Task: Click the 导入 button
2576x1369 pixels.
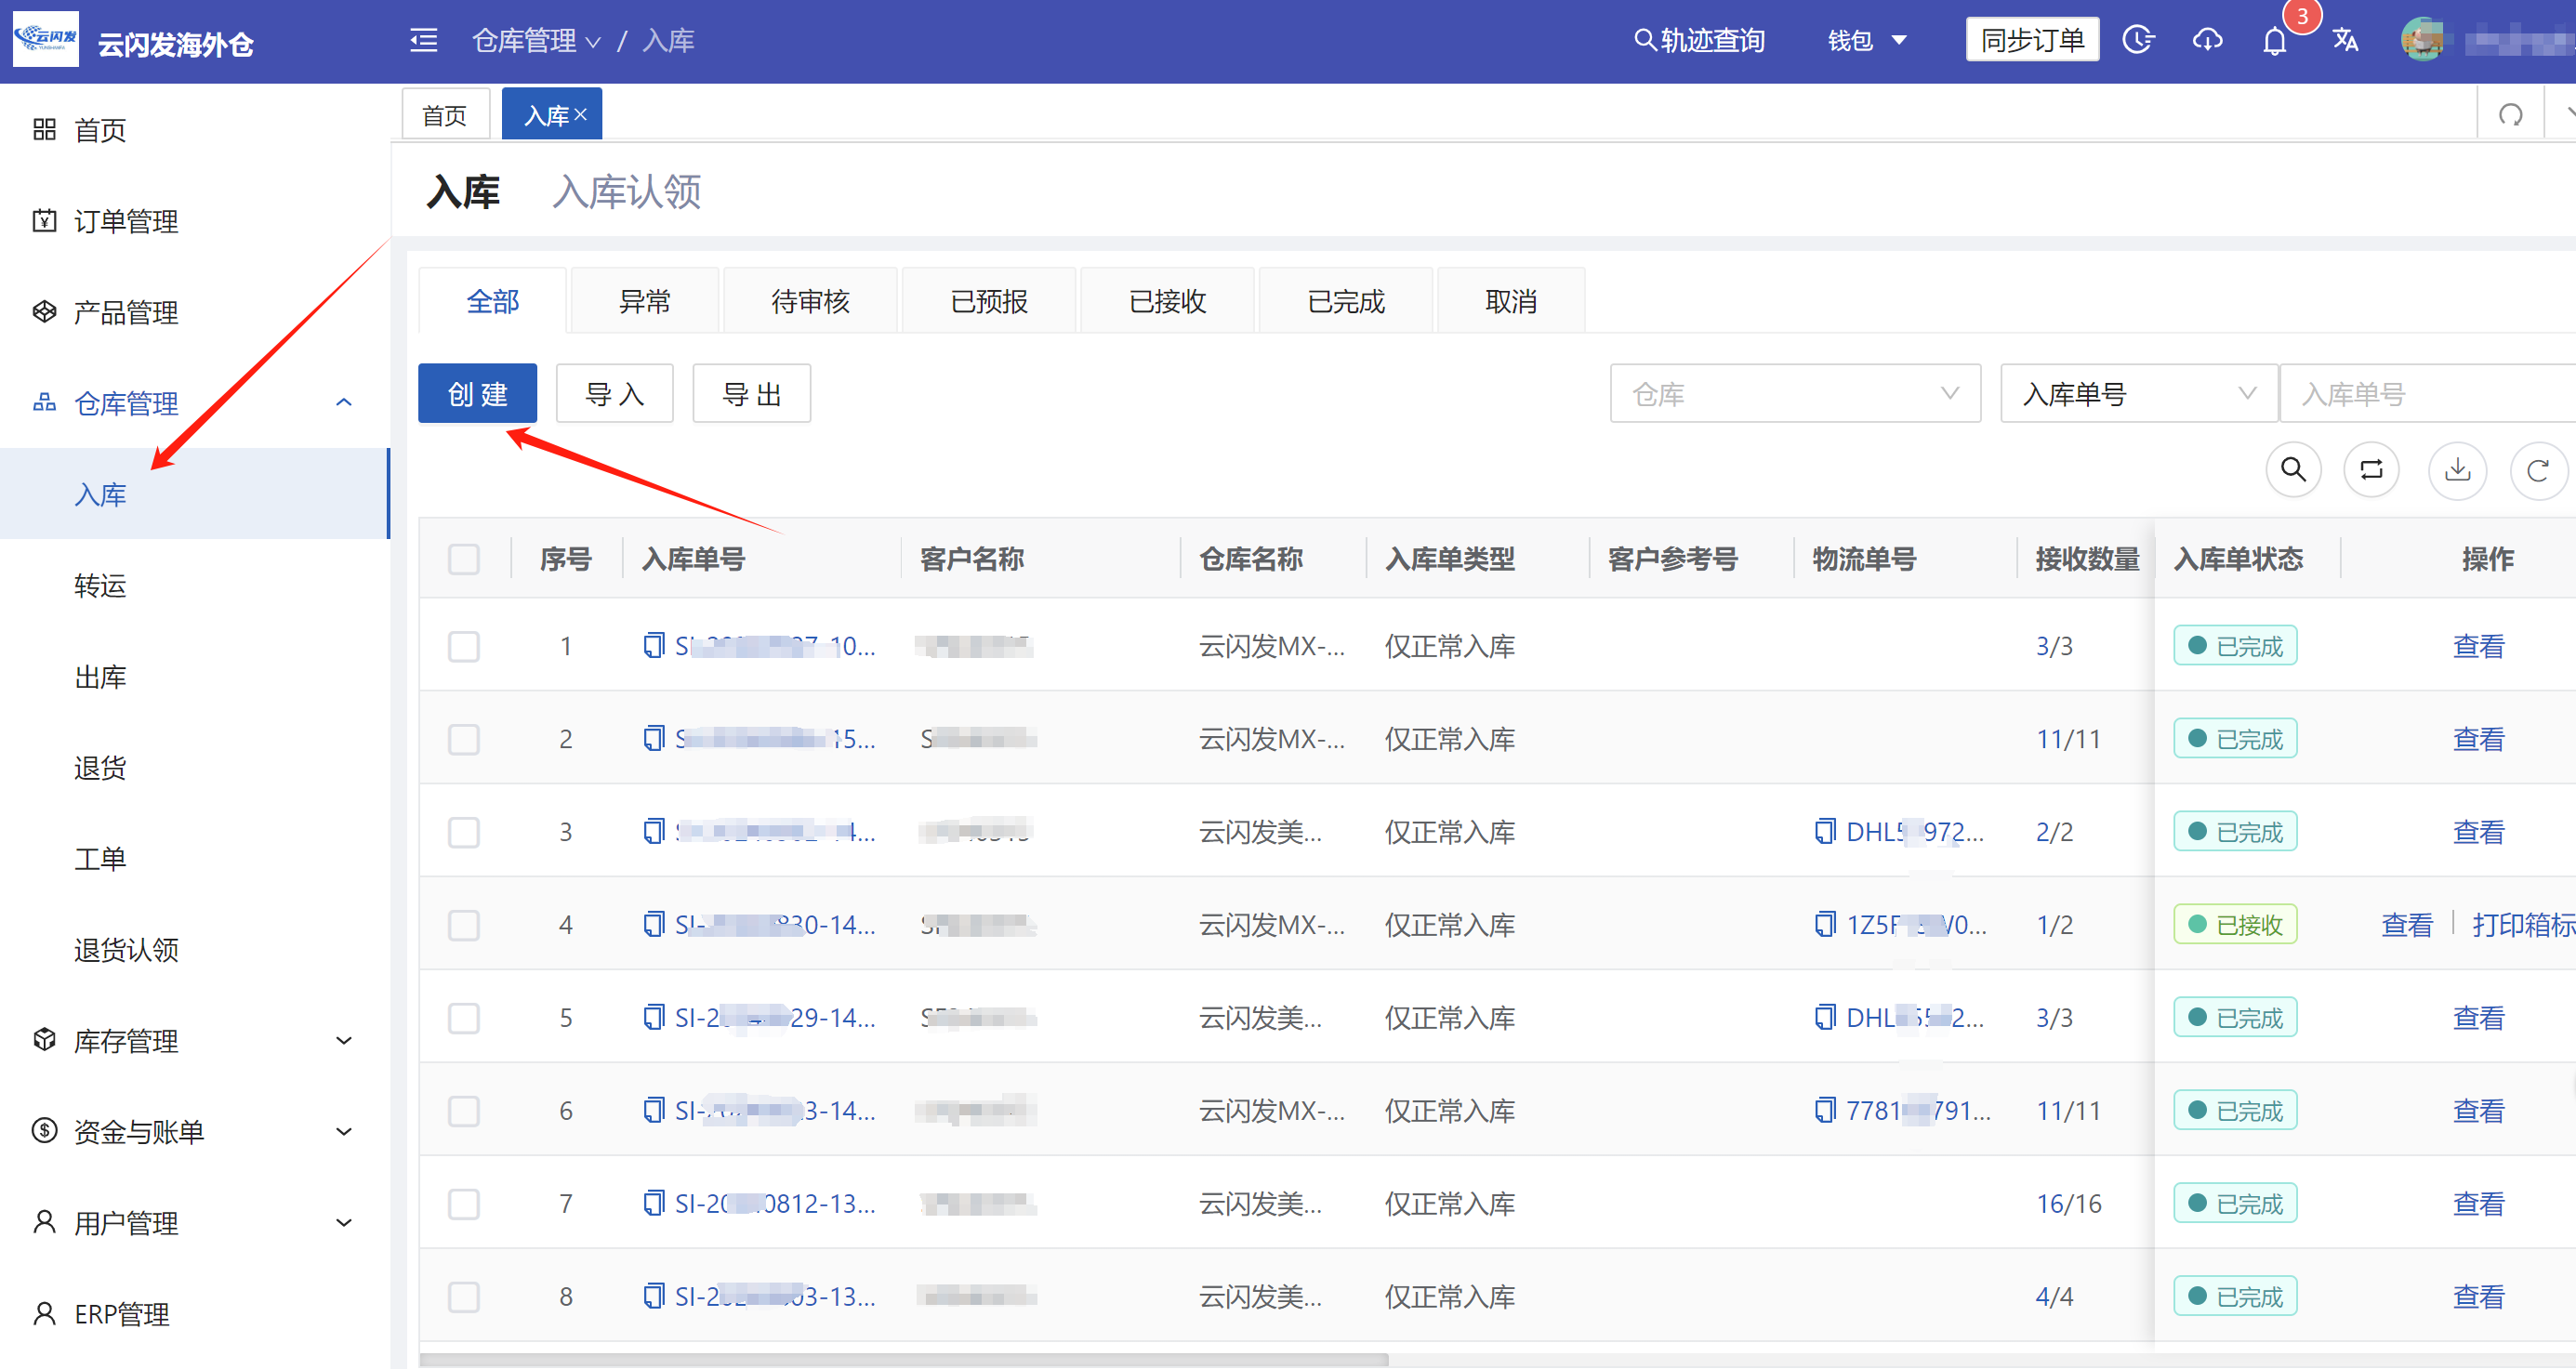Action: click(614, 393)
